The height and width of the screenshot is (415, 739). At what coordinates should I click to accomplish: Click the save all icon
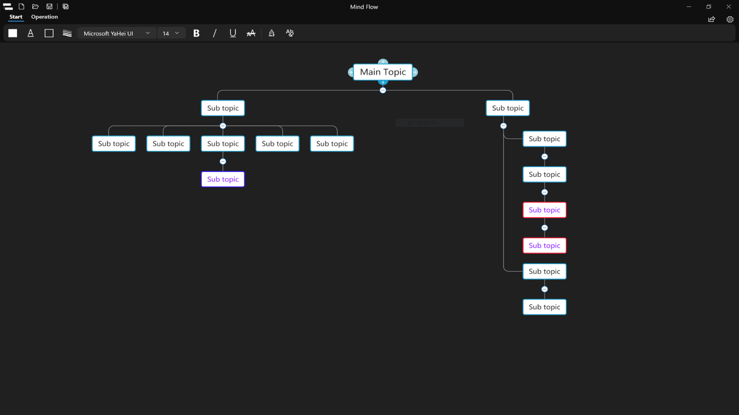66,7
